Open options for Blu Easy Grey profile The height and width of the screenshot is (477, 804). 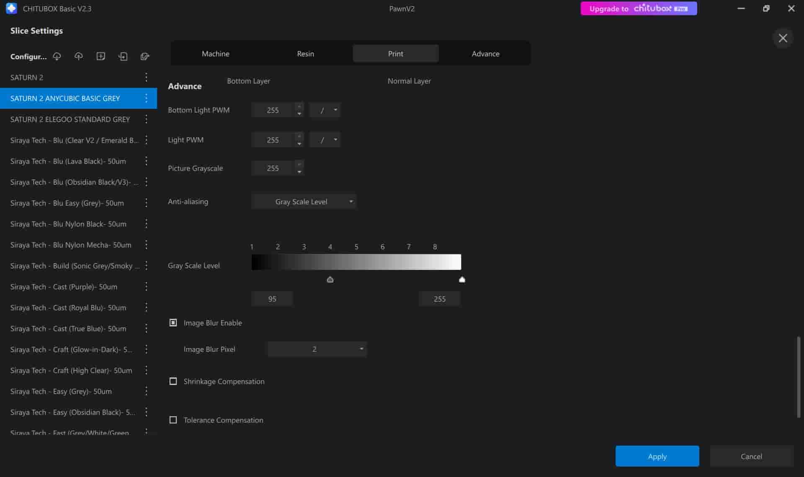coord(146,203)
